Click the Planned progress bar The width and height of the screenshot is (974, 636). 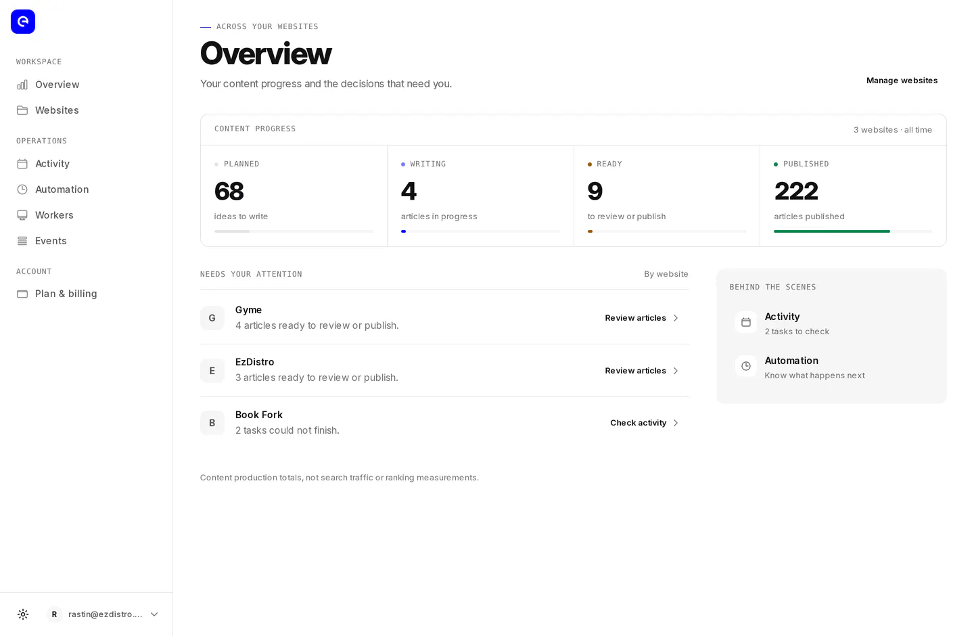point(294,231)
